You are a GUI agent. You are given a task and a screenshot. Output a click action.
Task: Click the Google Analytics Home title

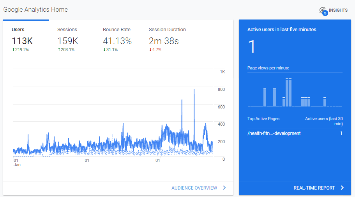coord(35,9)
